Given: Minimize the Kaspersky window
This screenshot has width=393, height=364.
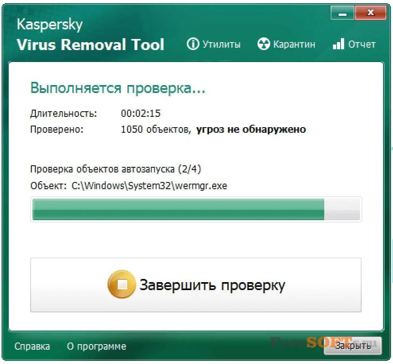Looking at the screenshot, I should (x=343, y=13).
